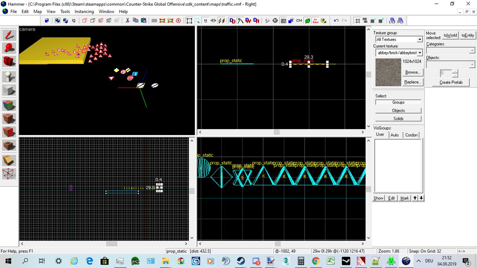Viewport: 477px width, 268px height.
Task: Click the Save window state icon
Action: tap(400, 20)
